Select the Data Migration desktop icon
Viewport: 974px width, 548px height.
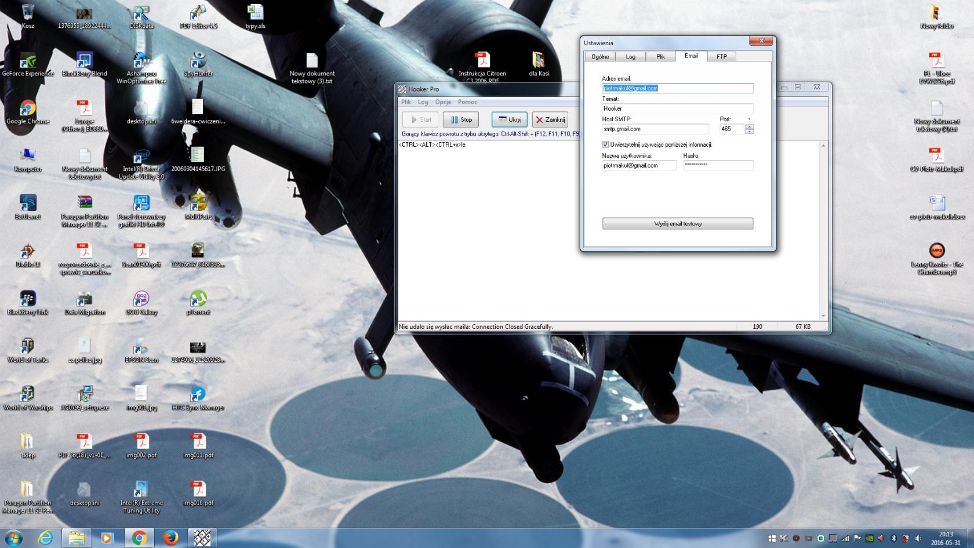[84, 303]
